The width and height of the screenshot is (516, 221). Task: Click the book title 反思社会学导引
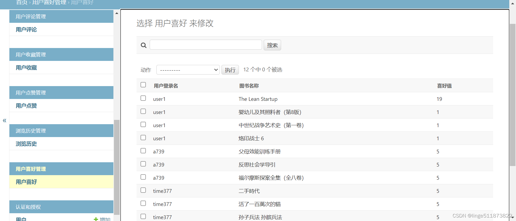tap(257, 165)
